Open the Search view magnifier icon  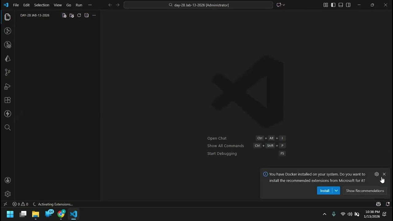click(8, 127)
